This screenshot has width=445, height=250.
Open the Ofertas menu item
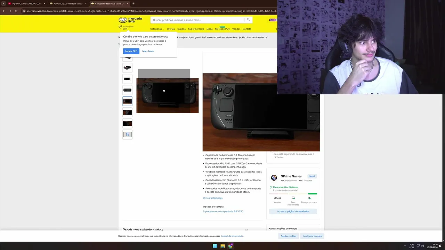(x=171, y=29)
